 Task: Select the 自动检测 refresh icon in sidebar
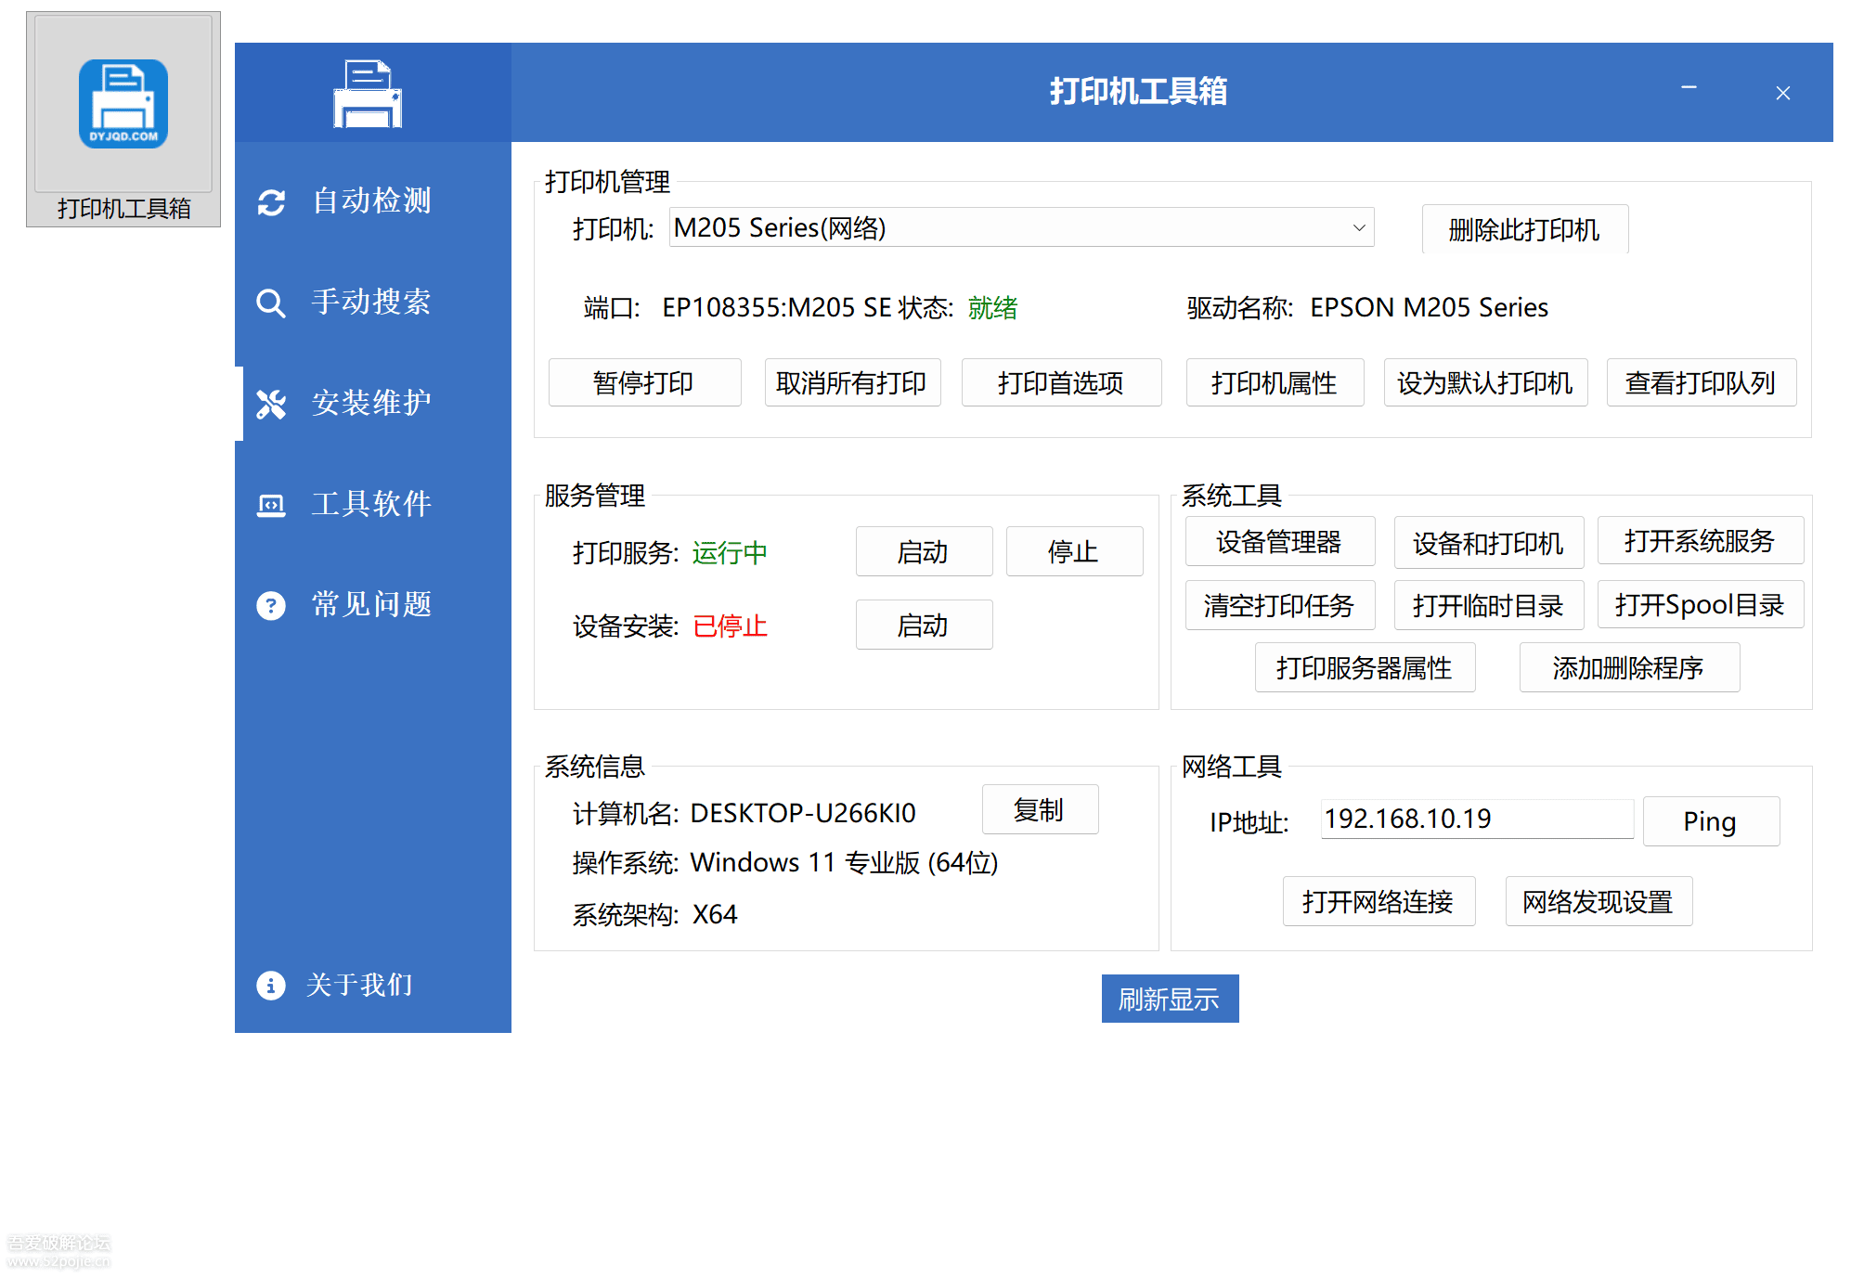(270, 200)
